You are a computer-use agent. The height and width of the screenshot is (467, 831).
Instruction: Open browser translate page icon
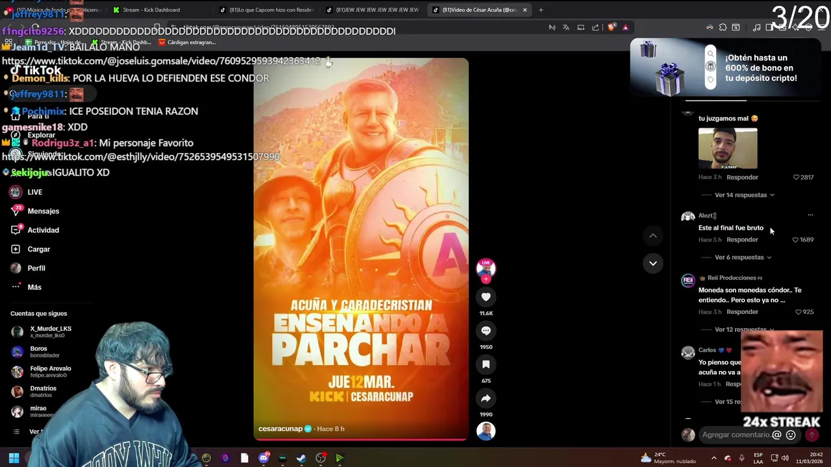tap(566, 27)
